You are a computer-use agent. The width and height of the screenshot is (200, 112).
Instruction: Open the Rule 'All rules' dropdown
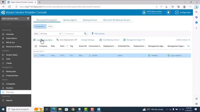[x=51, y=34]
